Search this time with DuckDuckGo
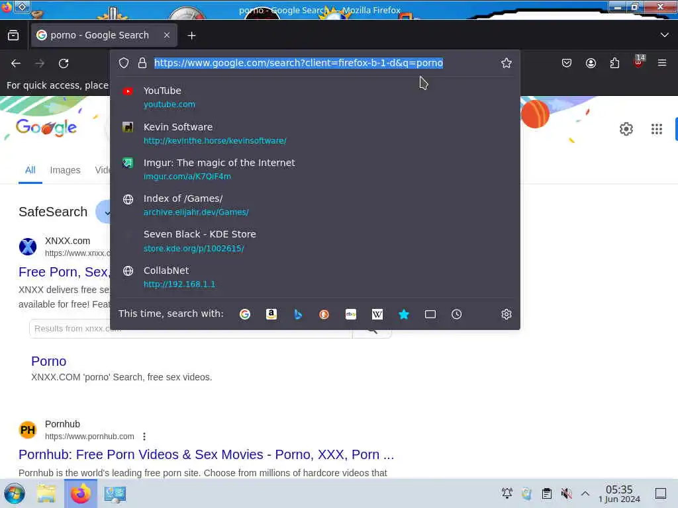 [x=324, y=314]
